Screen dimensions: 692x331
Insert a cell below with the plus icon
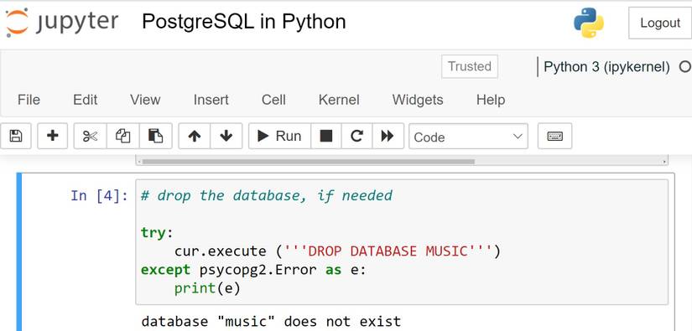coord(53,137)
